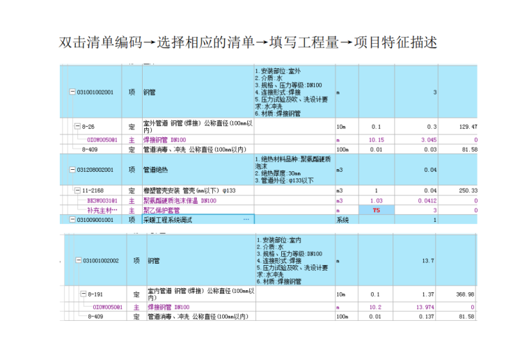Collapse the 031208002001 pipe insulation item
This screenshot has width=529, height=357.
[73, 169]
